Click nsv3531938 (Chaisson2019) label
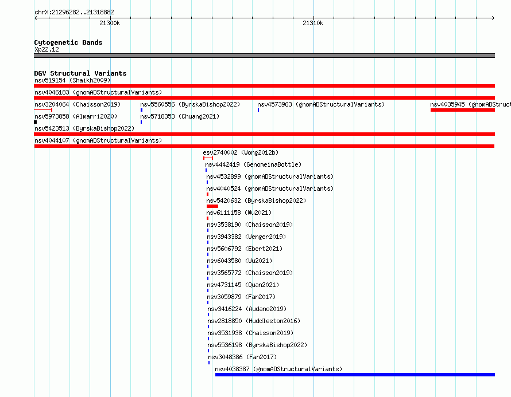This screenshot has width=511, height=397. [250, 333]
